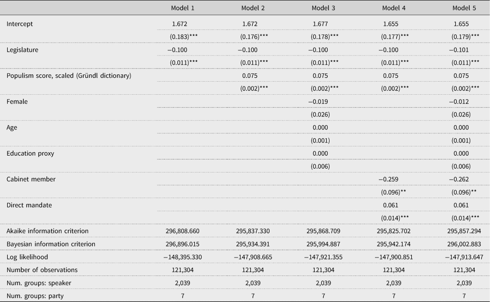Click the Akaike information criterion label
The image size is (490, 302).
(47, 231)
